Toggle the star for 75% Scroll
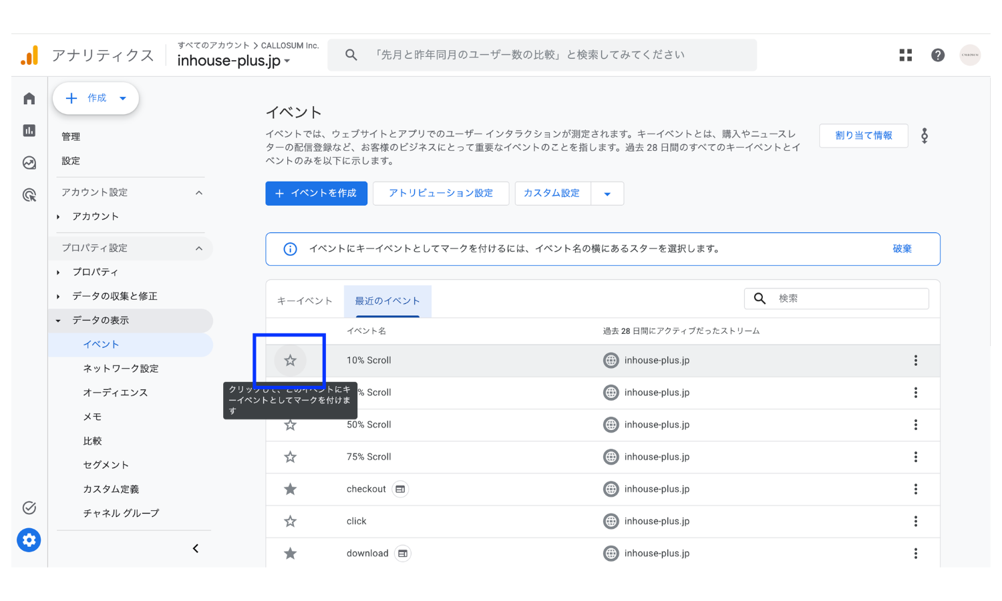The image size is (1002, 601). (x=290, y=457)
